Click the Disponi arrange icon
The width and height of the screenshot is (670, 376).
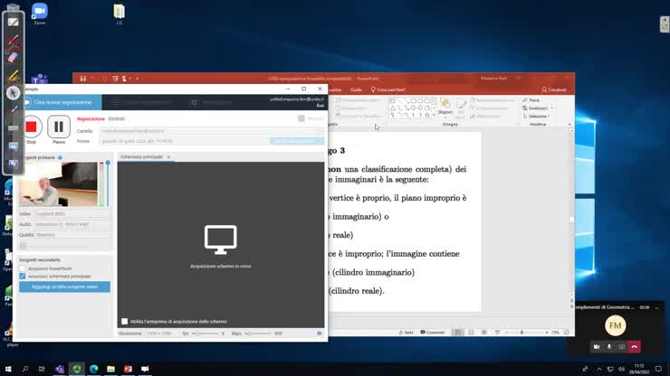pos(445,108)
